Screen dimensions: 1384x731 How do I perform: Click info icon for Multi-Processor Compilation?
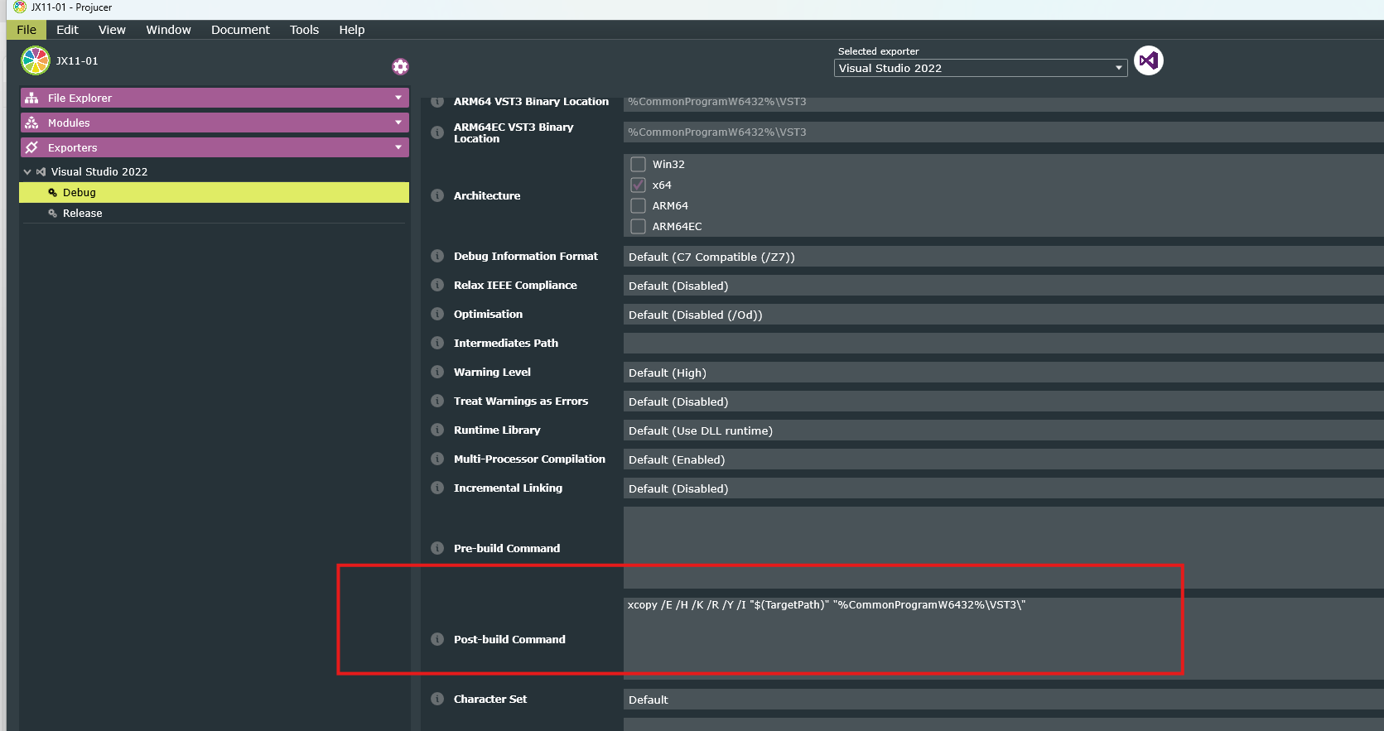click(x=437, y=459)
